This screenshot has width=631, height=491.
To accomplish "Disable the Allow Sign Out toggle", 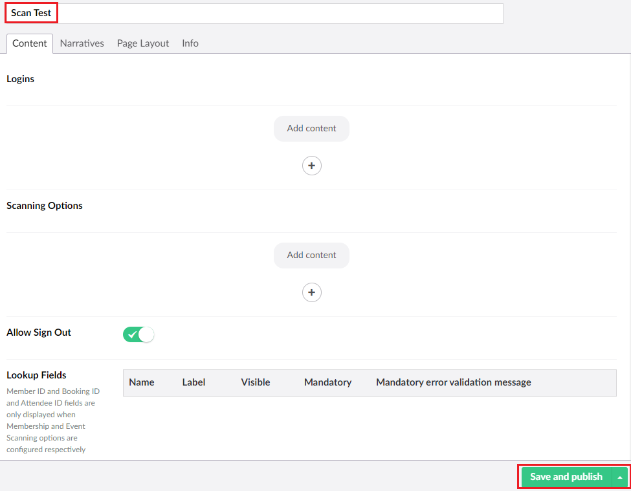I will pyautogui.click(x=138, y=334).
